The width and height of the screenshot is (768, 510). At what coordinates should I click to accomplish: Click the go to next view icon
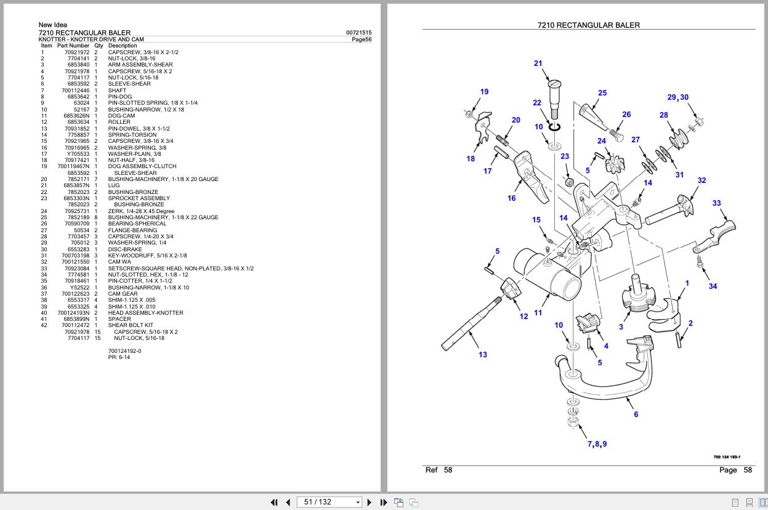pos(413,503)
